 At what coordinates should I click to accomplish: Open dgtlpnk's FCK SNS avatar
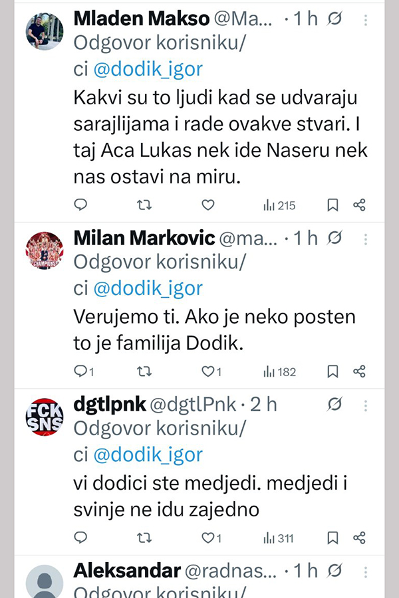[x=45, y=416]
